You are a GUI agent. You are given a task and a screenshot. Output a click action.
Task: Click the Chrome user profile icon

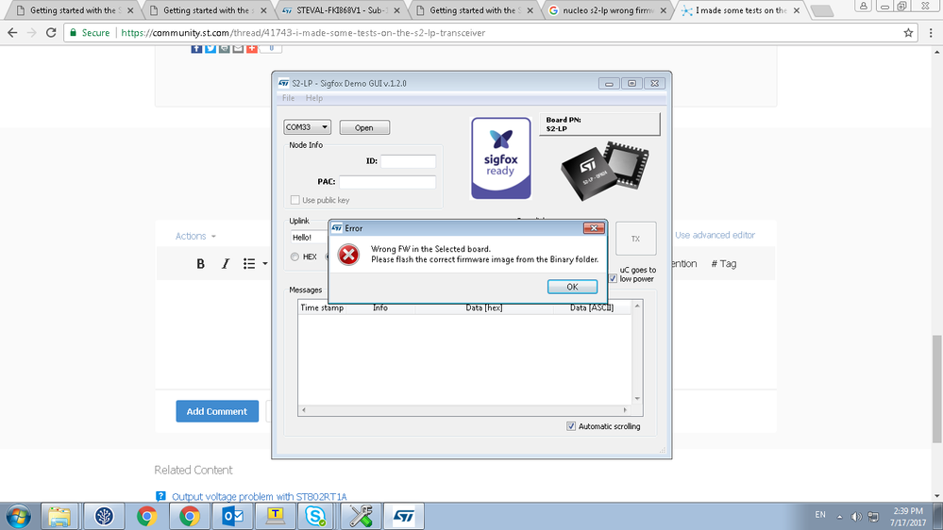(x=863, y=6)
